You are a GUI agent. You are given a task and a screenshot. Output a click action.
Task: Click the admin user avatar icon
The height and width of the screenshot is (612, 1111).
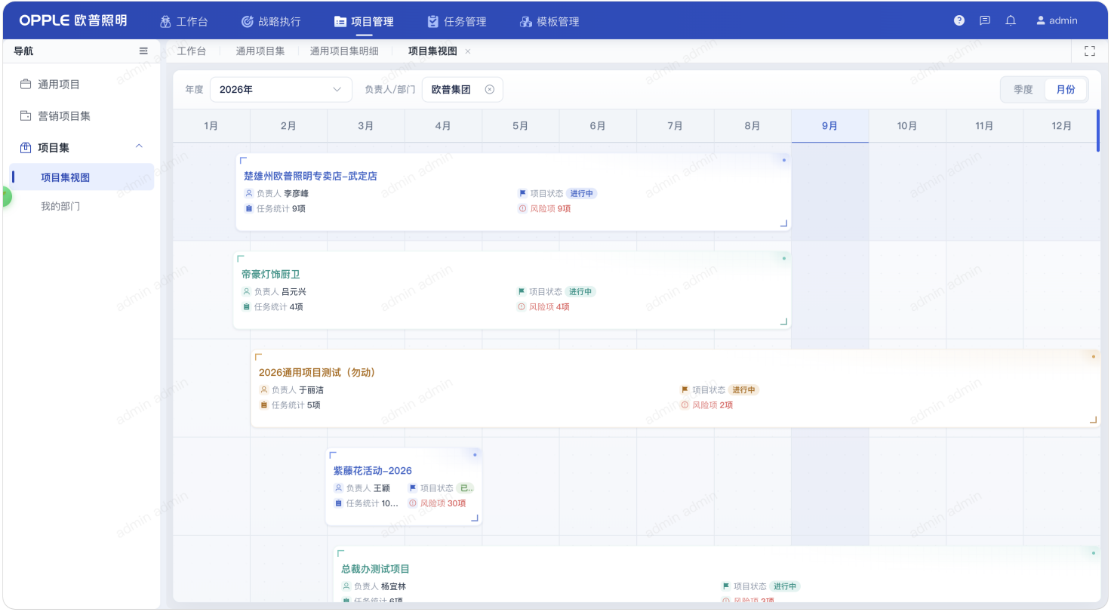(x=1041, y=21)
